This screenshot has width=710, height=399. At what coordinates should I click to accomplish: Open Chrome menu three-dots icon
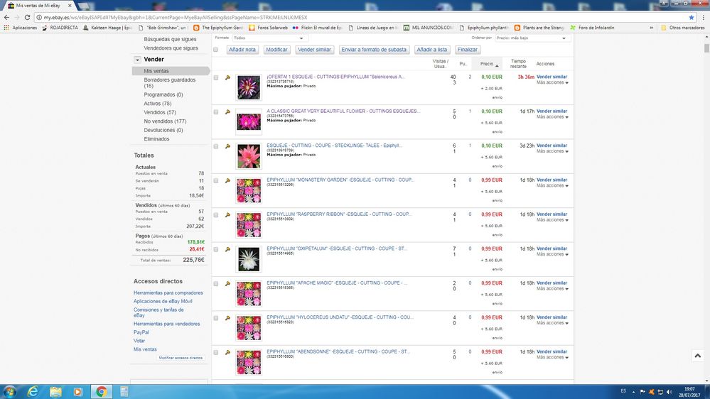coord(704,17)
